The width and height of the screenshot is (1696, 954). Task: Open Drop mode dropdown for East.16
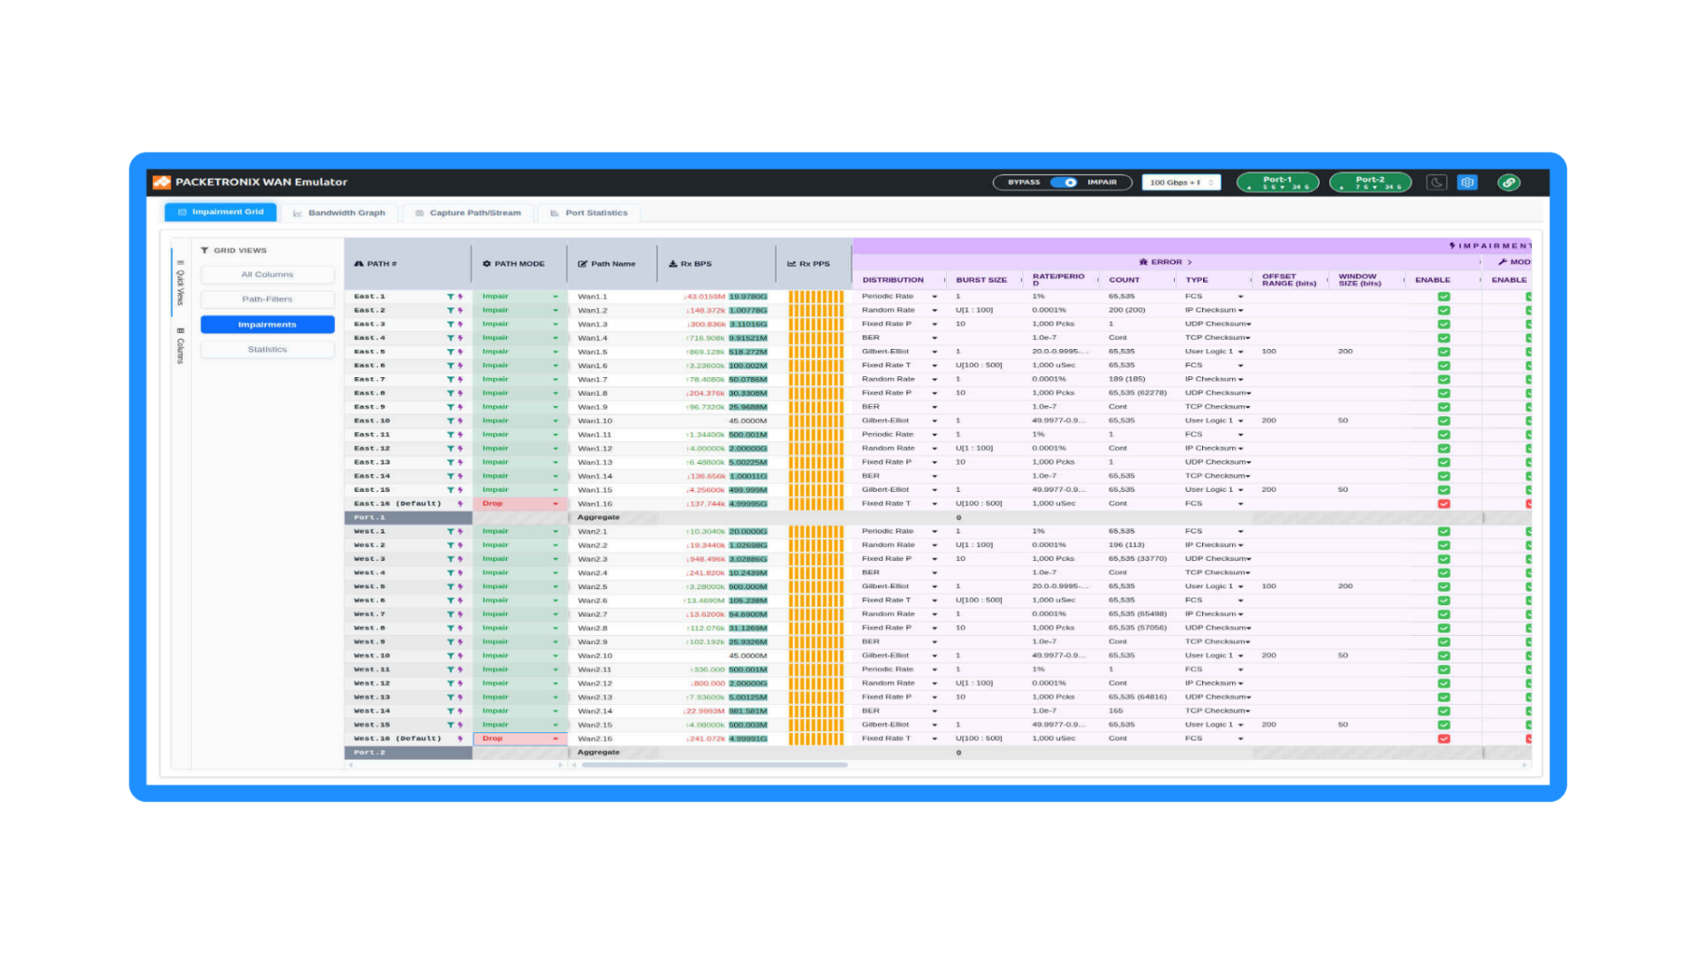[x=556, y=503]
